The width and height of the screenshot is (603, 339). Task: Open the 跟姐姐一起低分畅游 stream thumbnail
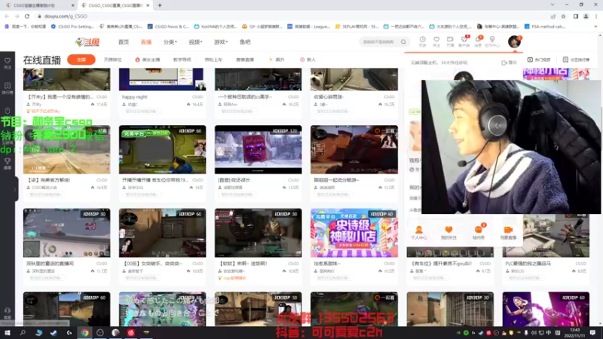(x=354, y=149)
